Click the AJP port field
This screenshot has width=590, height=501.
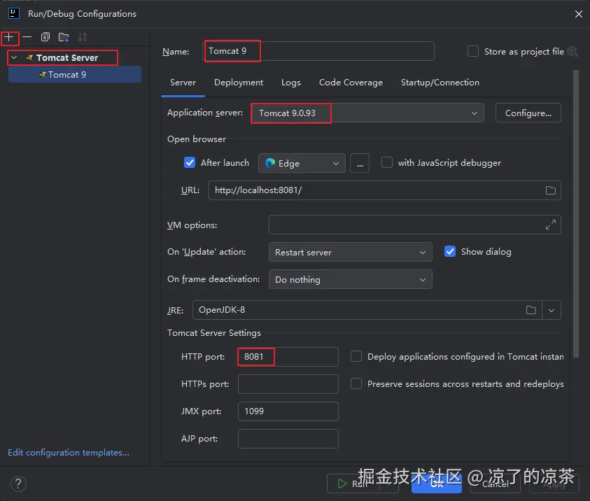288,439
